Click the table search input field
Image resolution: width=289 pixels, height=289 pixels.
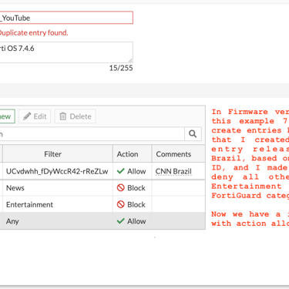pyautogui.click(x=92, y=133)
